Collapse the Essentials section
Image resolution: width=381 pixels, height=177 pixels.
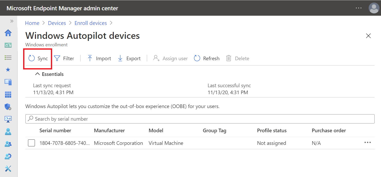tap(38, 74)
